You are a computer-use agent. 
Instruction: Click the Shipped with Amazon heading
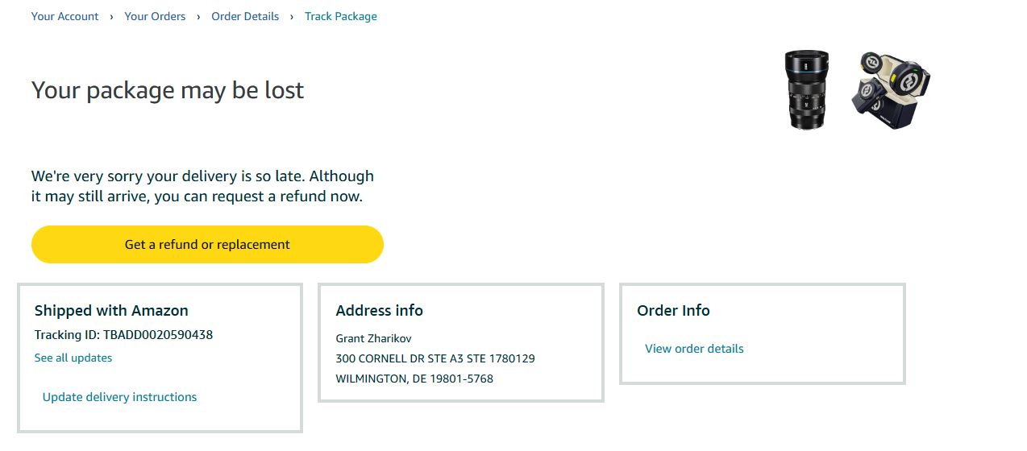point(111,310)
